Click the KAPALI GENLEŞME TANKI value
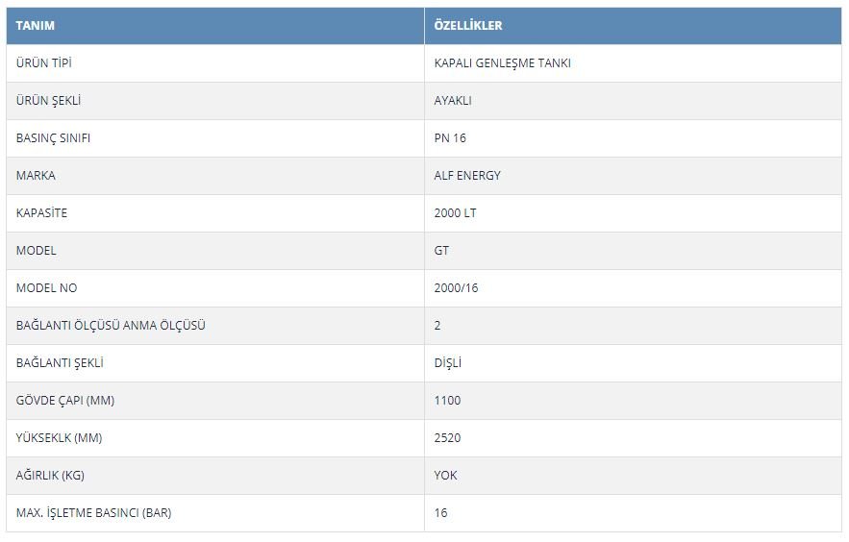The image size is (849, 542). [502, 63]
